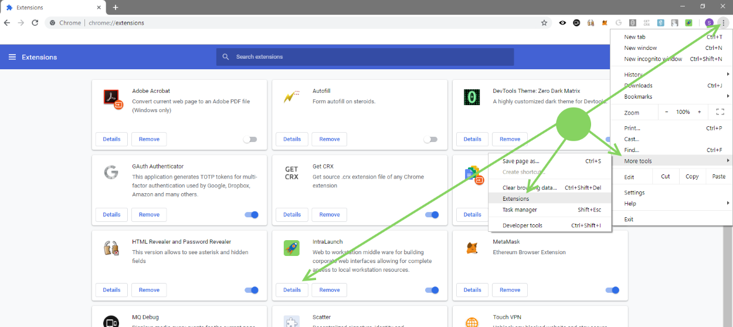
Task: Choose Print from the Chrome menu
Action: tap(671, 128)
